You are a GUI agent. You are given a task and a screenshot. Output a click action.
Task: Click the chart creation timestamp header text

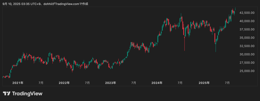pyautogui.click(x=45, y=4)
